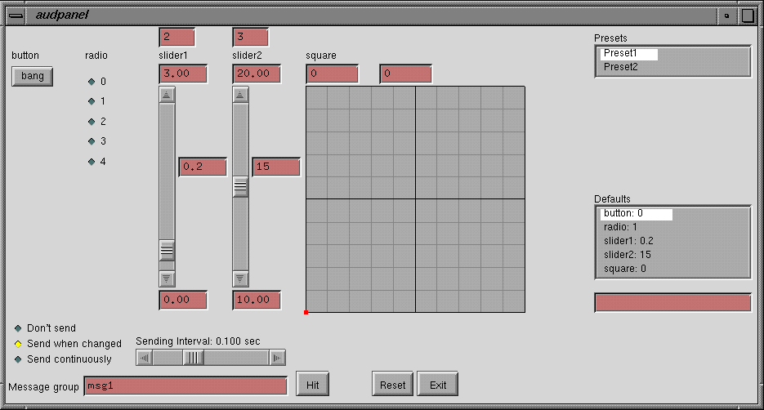Click the Reset button
The height and width of the screenshot is (410, 764).
point(392,385)
